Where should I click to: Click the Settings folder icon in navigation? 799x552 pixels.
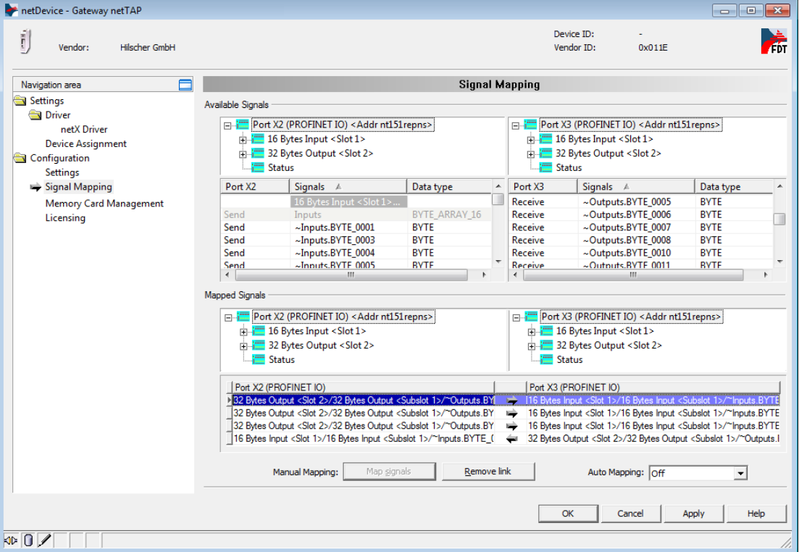tap(20, 101)
